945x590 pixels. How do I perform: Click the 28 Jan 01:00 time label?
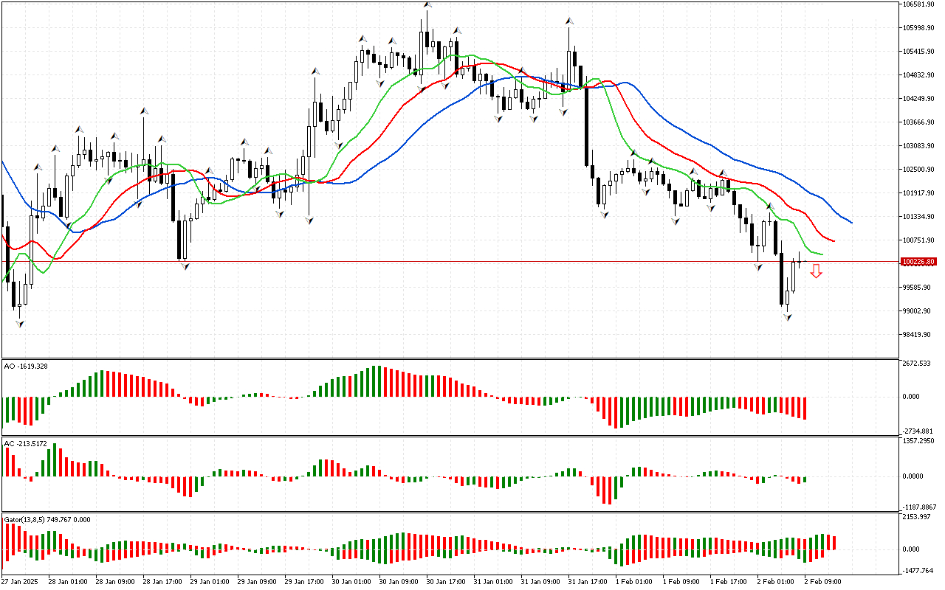(x=68, y=581)
